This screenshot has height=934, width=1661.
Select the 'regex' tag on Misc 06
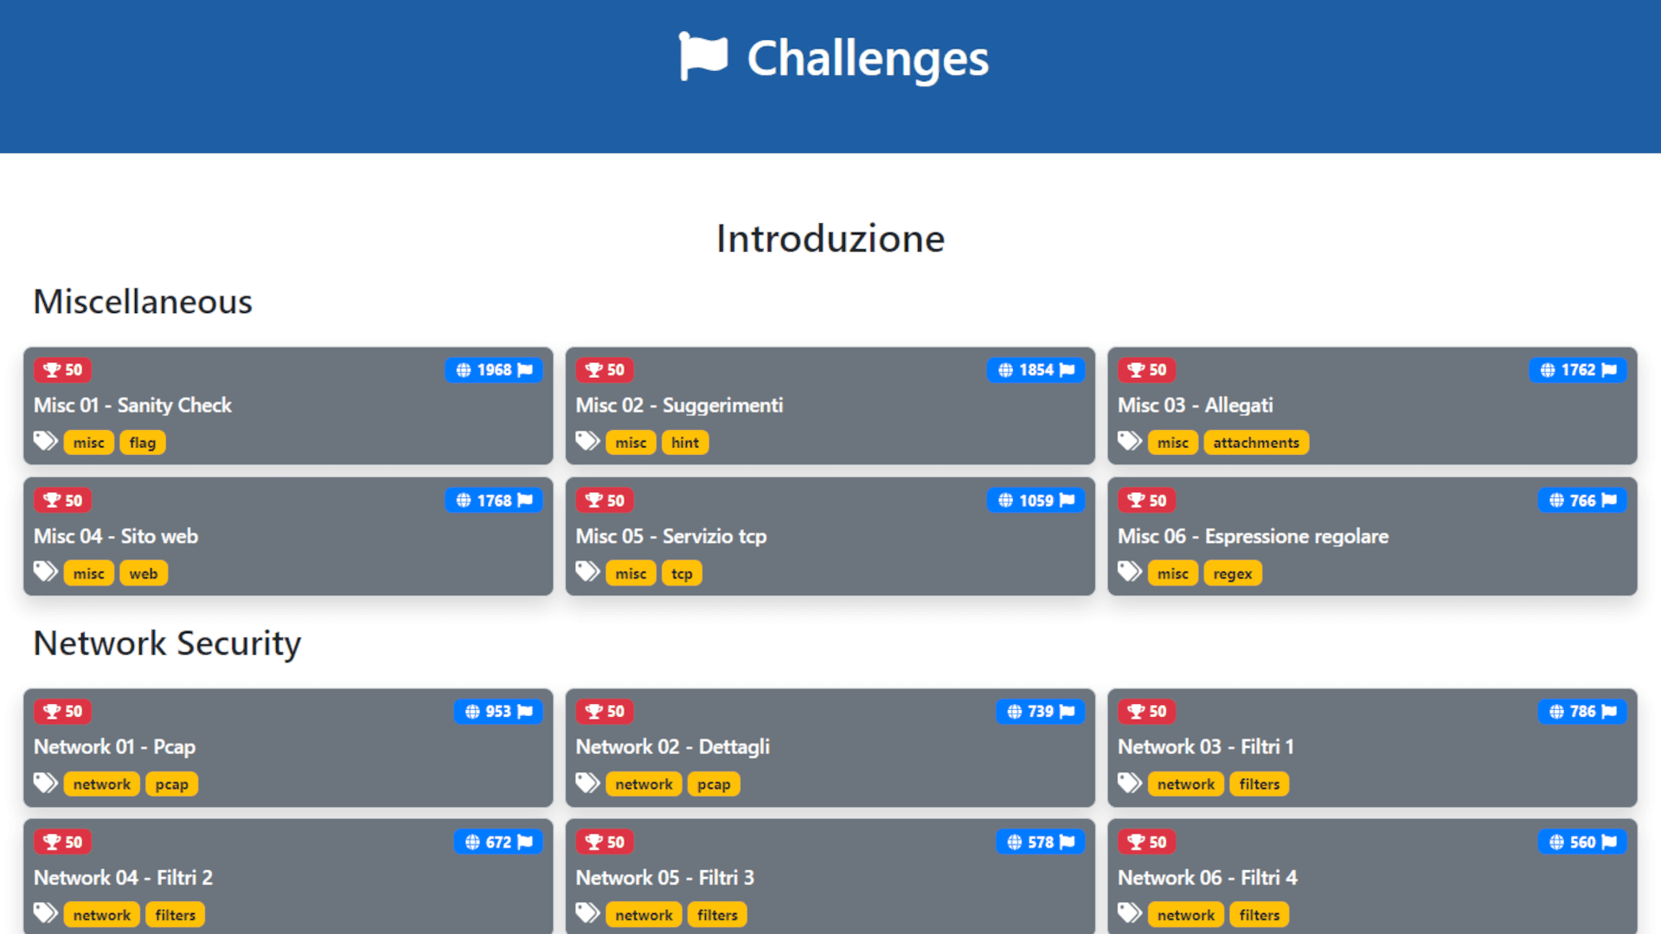pos(1232,573)
